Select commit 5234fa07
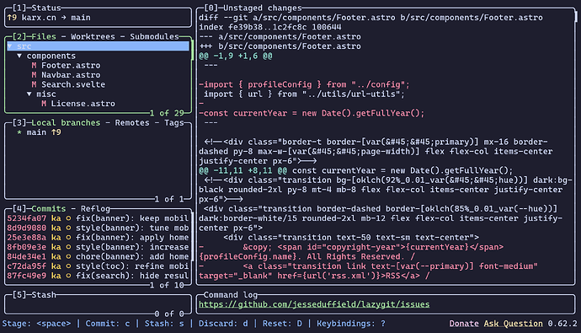Viewport: 581px width, 333px height. [x=98, y=218]
